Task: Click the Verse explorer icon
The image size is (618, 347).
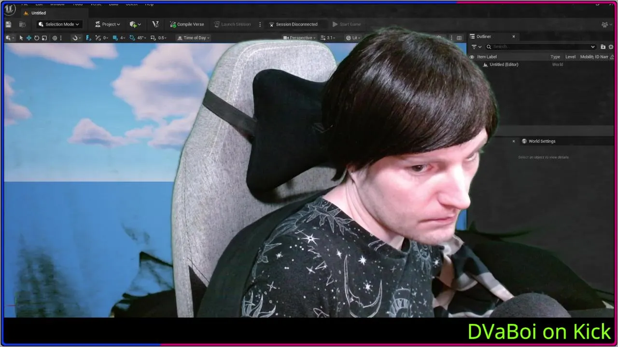Action: coord(155,24)
